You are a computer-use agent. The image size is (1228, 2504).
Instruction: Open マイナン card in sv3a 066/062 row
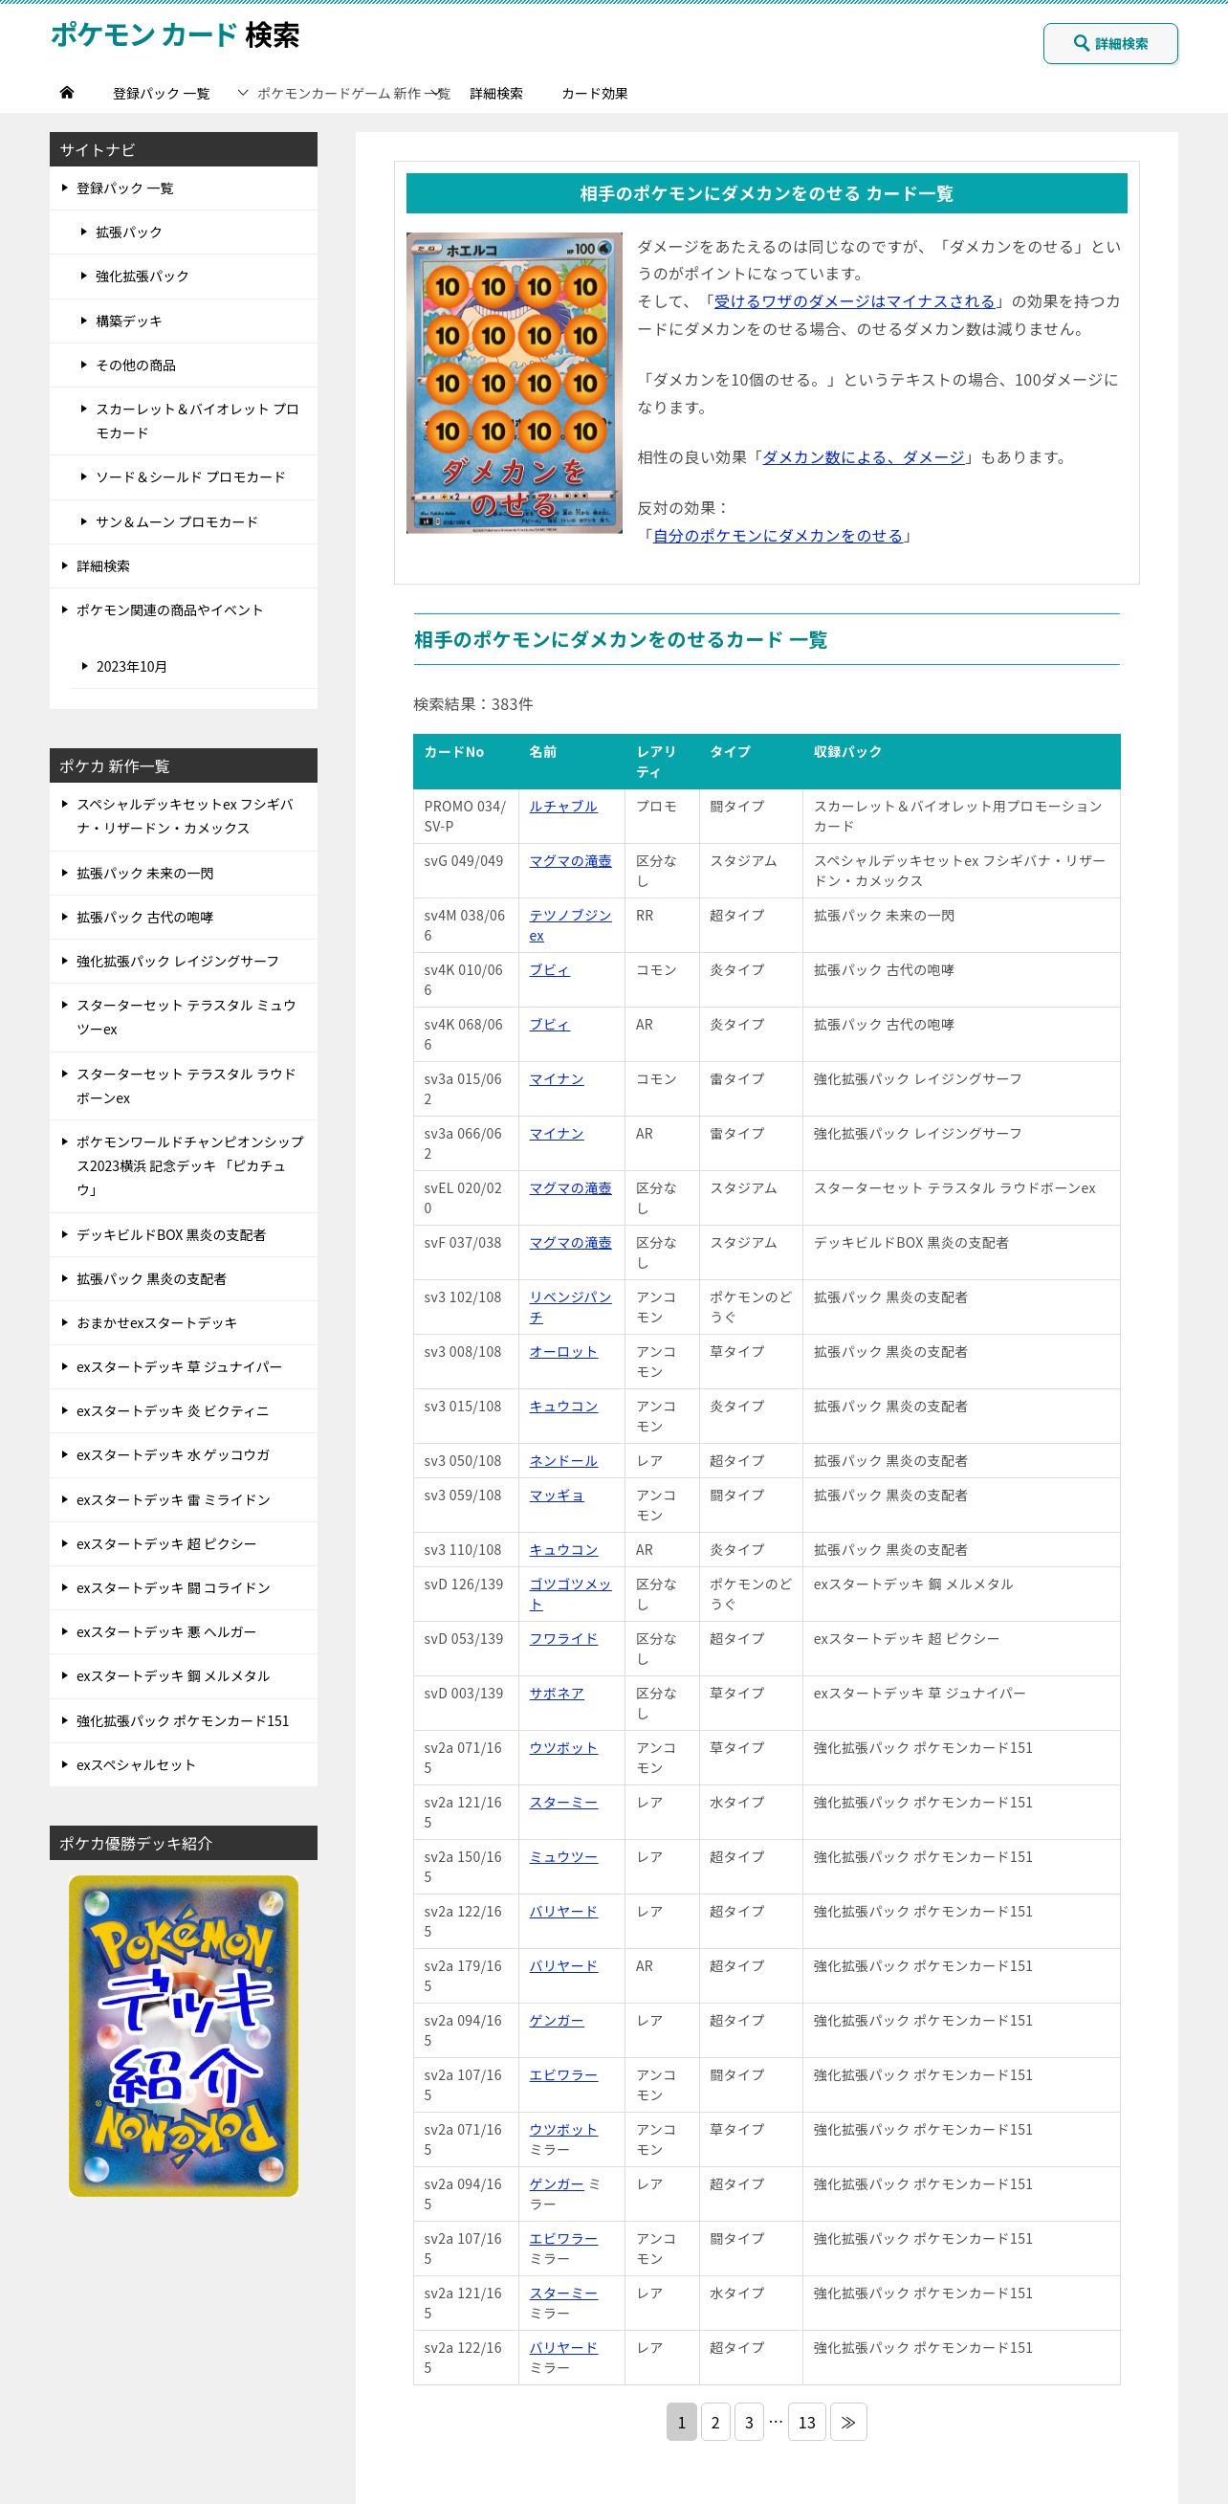point(557,1134)
